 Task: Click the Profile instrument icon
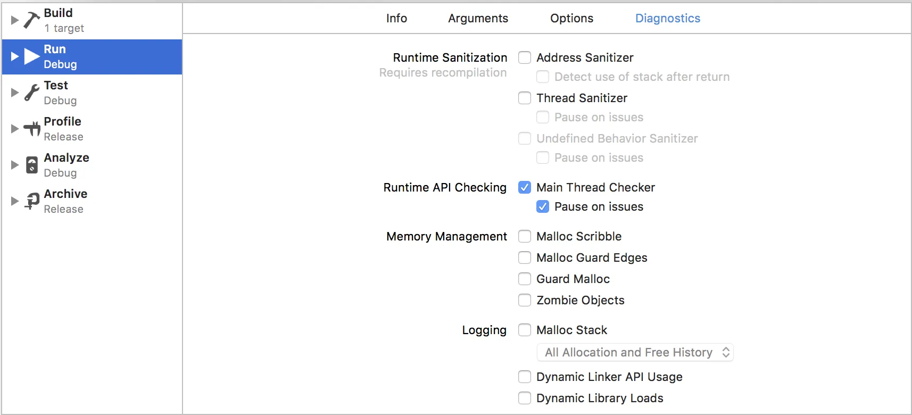coord(32,129)
